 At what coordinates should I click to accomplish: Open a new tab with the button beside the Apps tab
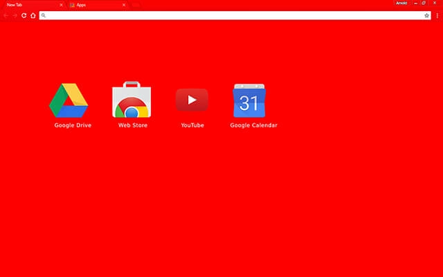tap(136, 5)
